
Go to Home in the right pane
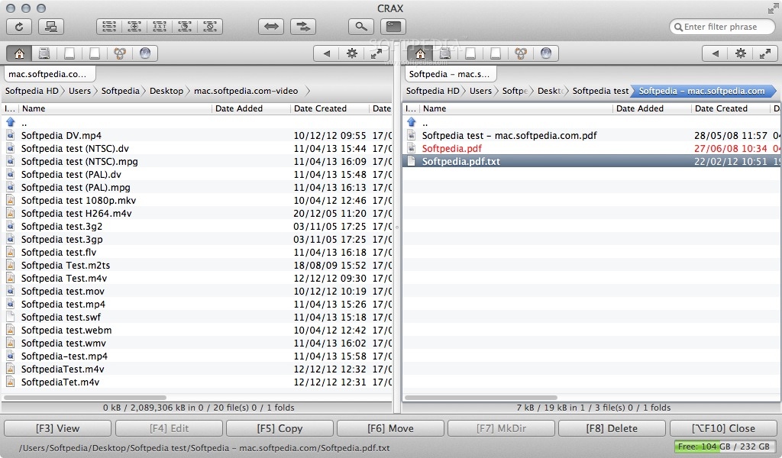click(x=420, y=53)
